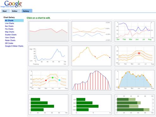Screen dimensions: 156x117
Task: Edit the green bar chart with O N D axis
Action: [x=91, y=104]
